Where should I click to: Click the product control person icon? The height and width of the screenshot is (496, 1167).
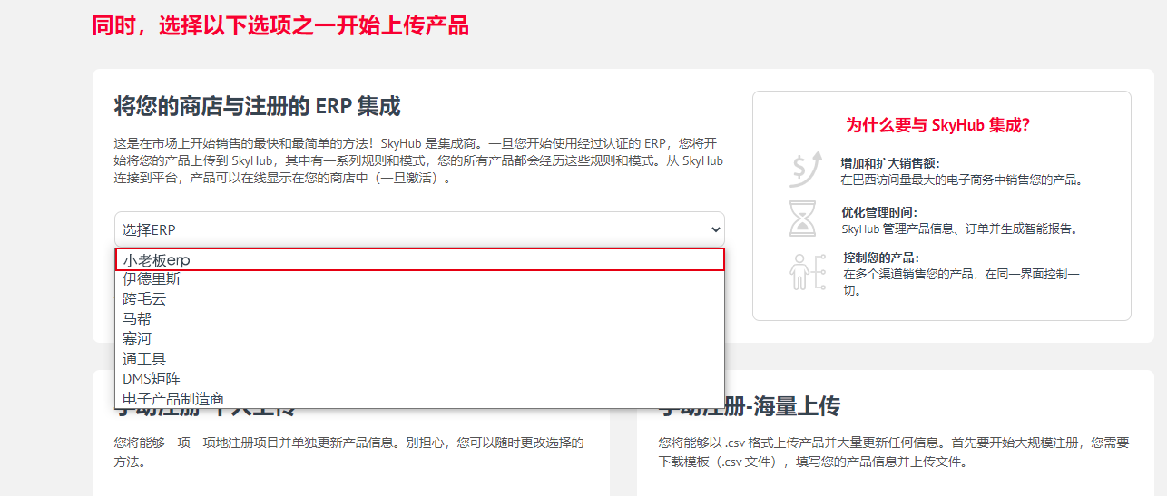click(806, 270)
